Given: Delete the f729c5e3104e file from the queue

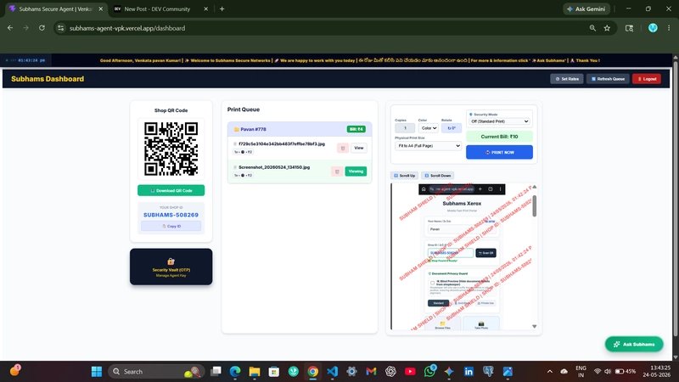Looking at the screenshot, I should coord(343,148).
